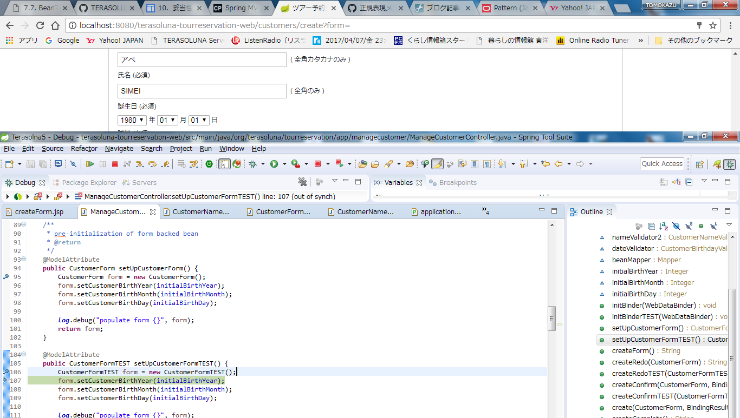Open the File menu
The height and width of the screenshot is (418, 740).
(9, 148)
